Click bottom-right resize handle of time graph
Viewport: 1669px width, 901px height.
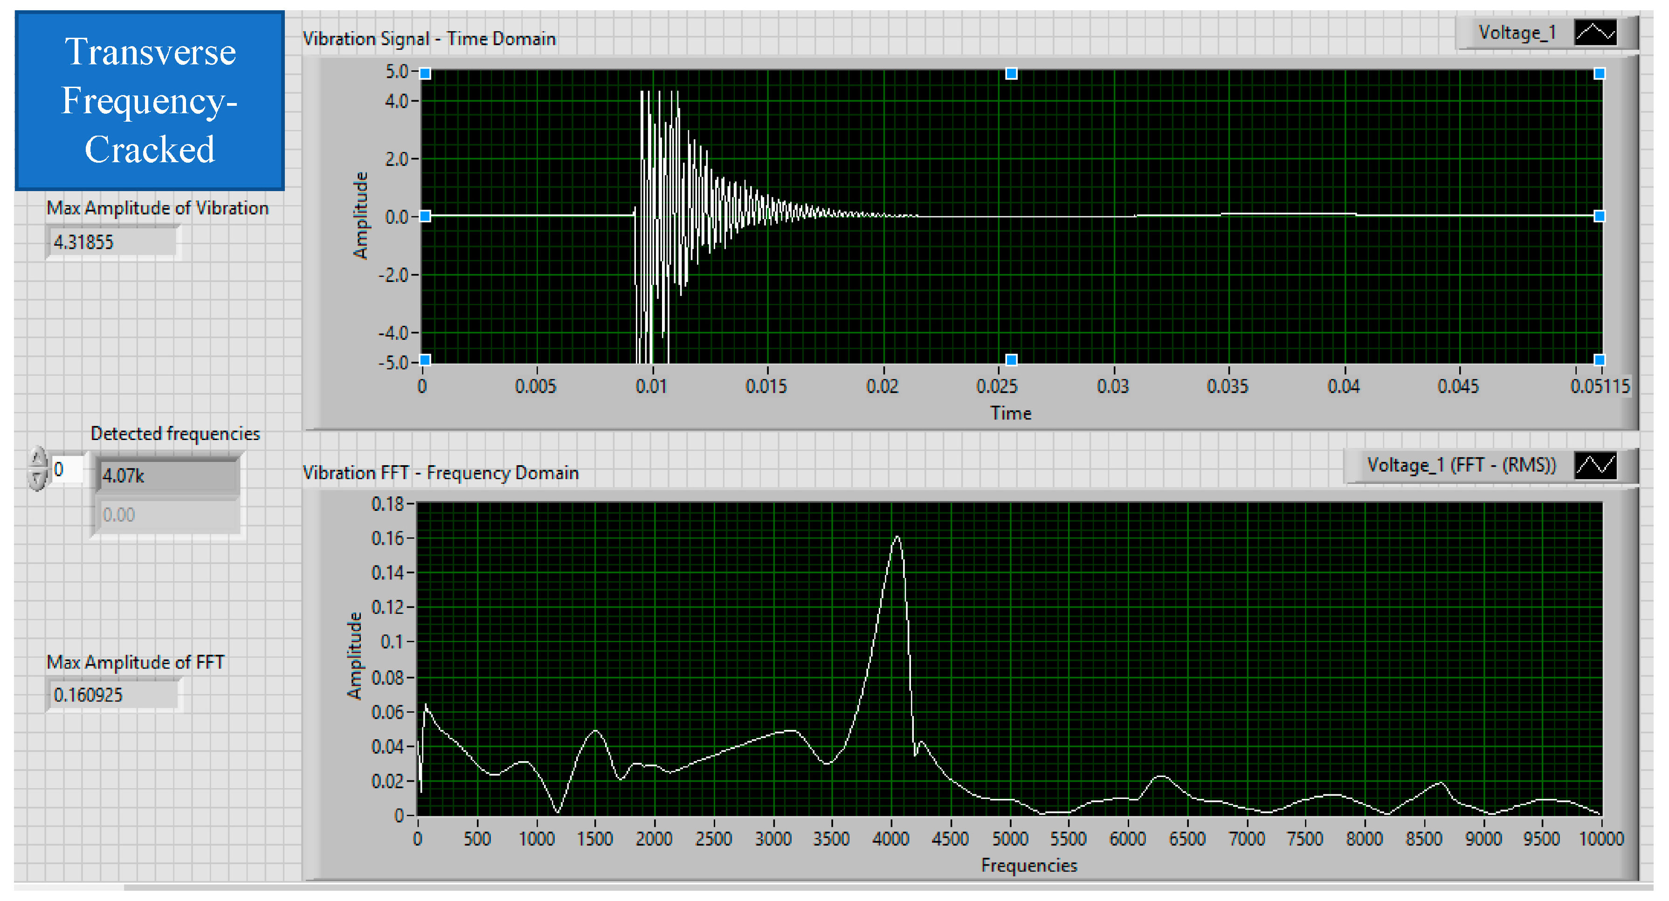click(x=1599, y=359)
